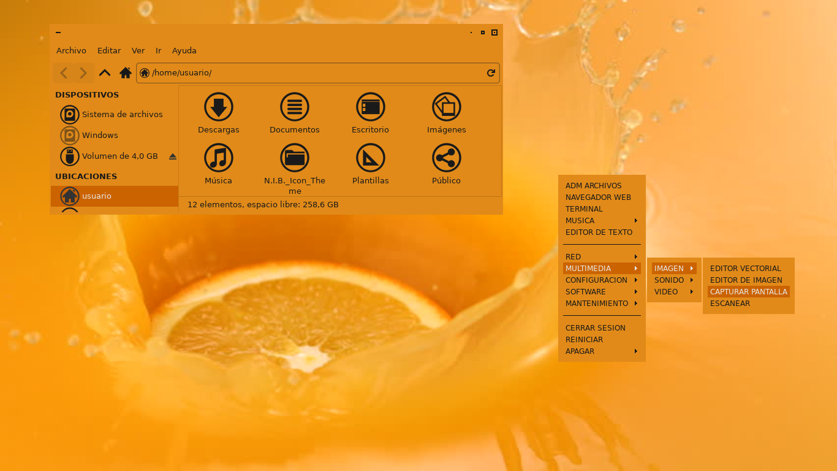The image size is (837, 471).
Task: Click the home toolbar icon
Action: tap(126, 73)
